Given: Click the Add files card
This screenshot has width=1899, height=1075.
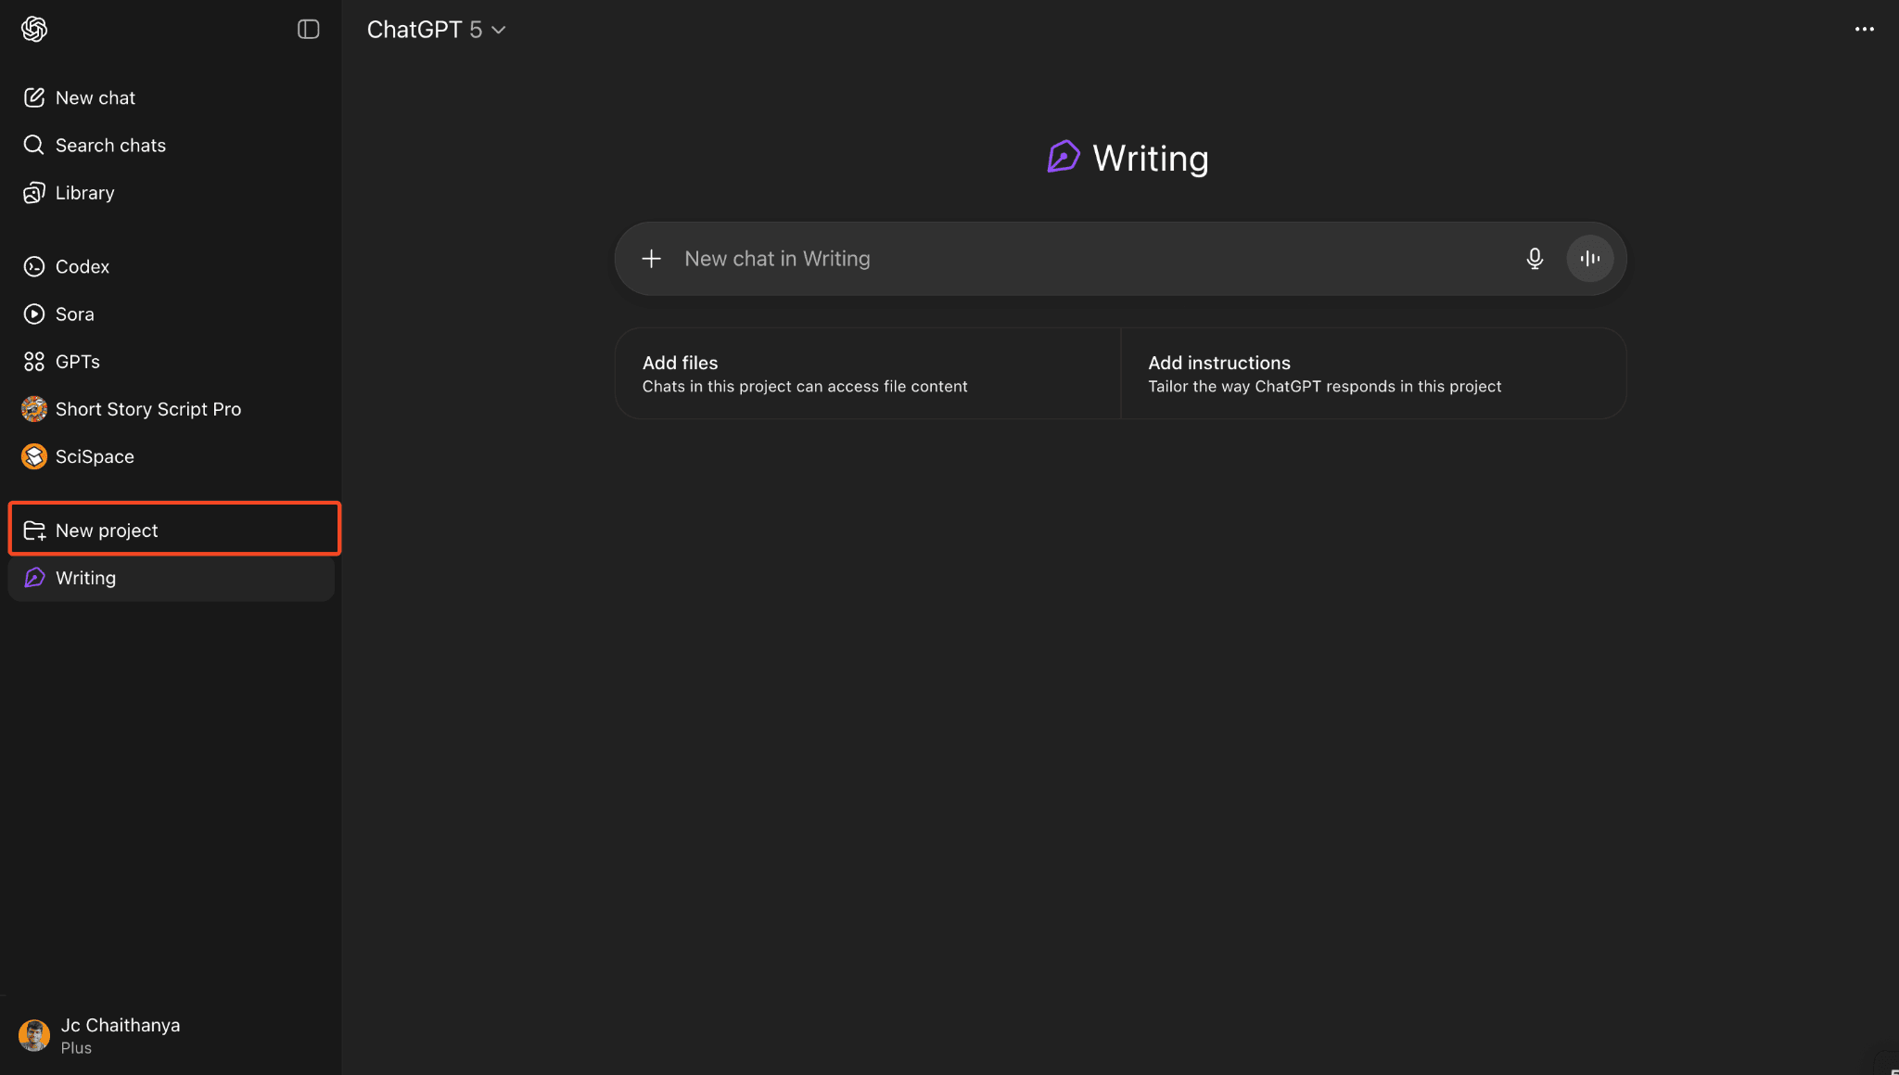Looking at the screenshot, I should (867, 374).
